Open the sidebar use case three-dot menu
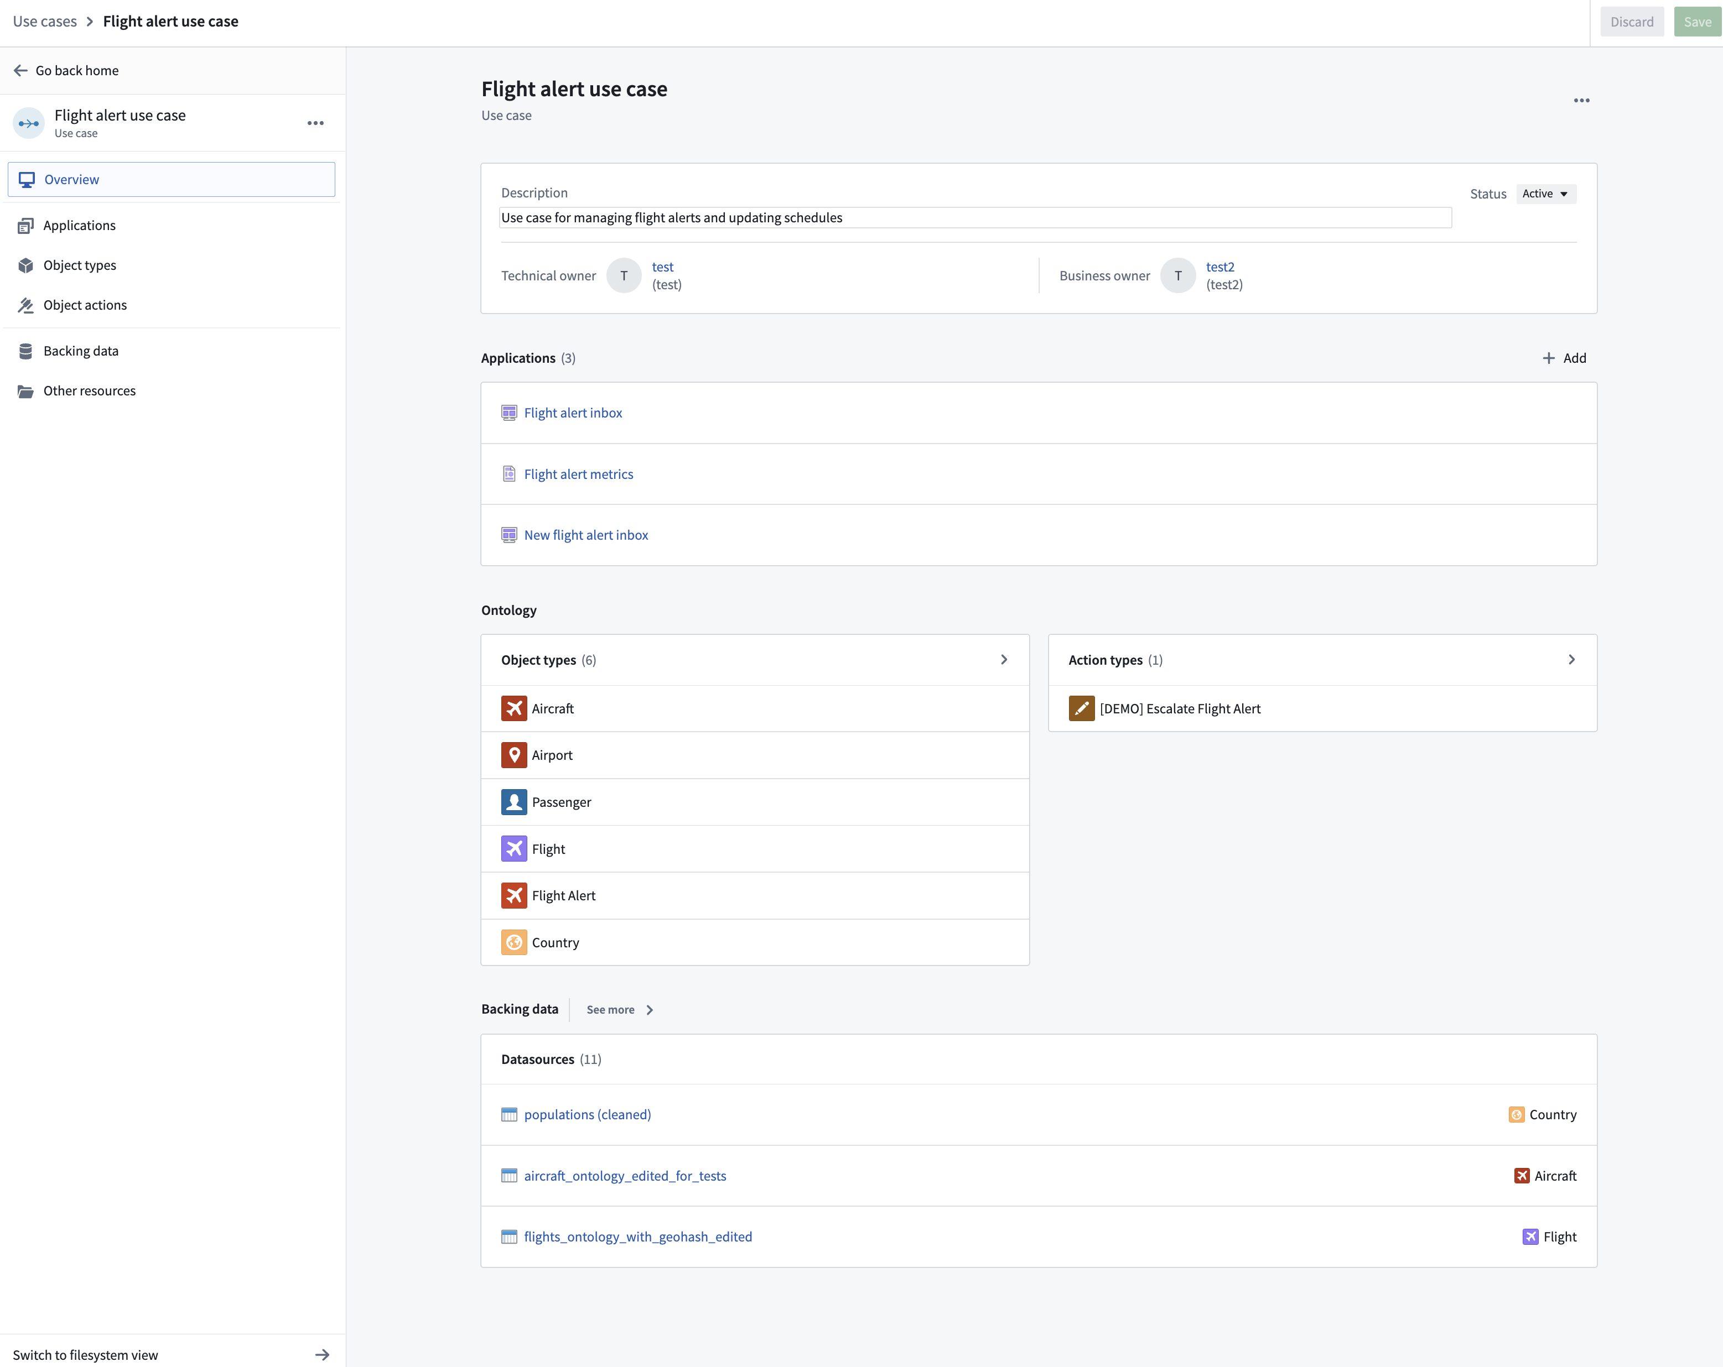This screenshot has height=1367, width=1723. (x=316, y=123)
